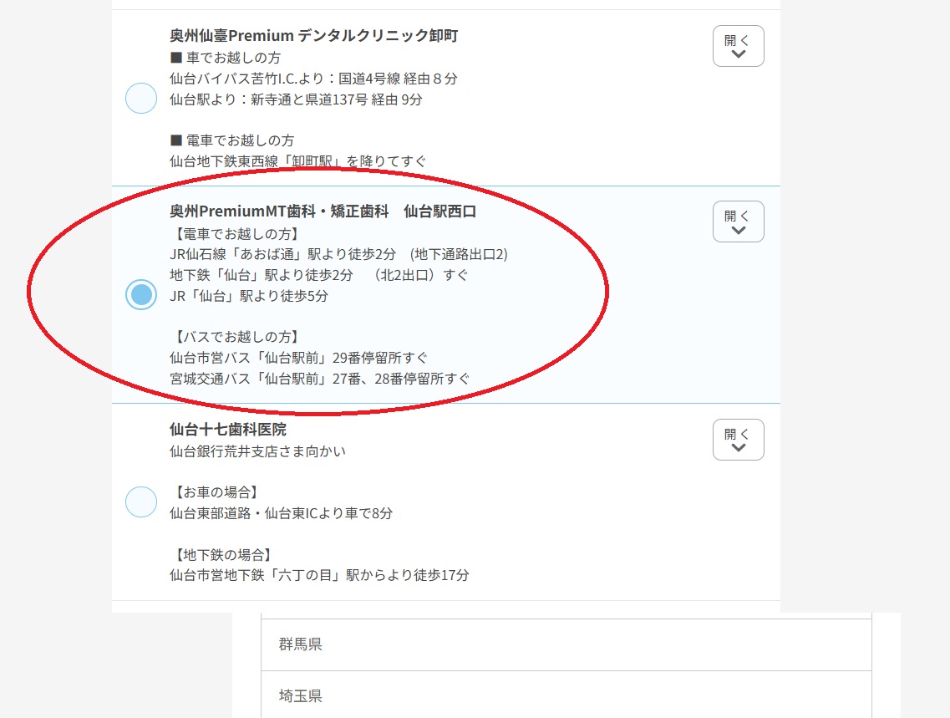Expand 開く for 奥州仙臺Premium デンタルクリニック卸町
Image resolution: width=950 pixels, height=718 pixels.
738,46
